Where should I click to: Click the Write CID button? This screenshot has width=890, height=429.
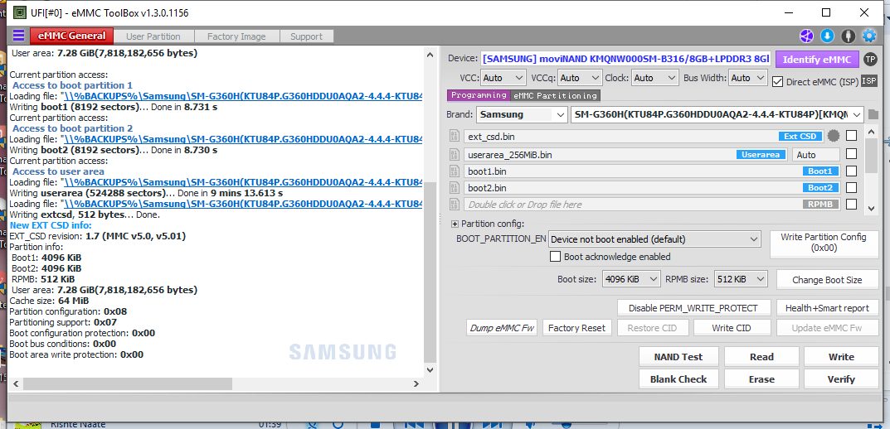pos(731,328)
